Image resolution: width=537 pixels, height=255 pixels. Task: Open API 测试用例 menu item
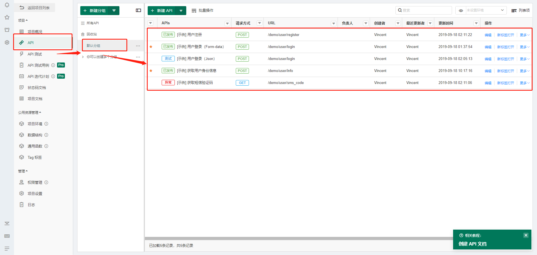tap(38, 65)
